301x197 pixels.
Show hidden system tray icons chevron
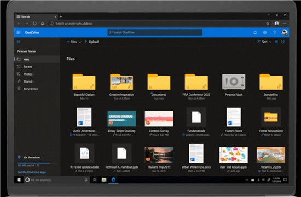(247, 180)
